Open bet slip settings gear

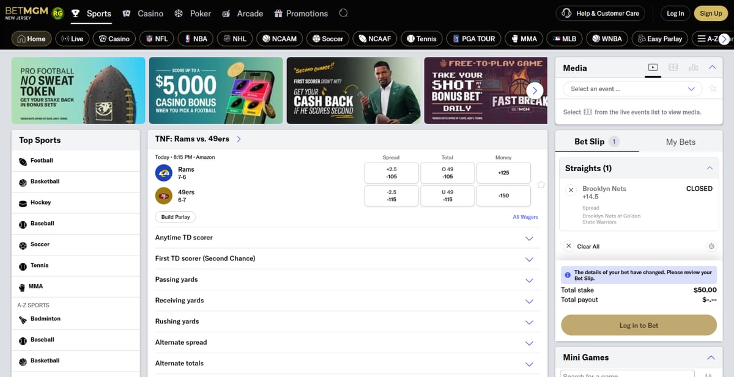click(711, 246)
